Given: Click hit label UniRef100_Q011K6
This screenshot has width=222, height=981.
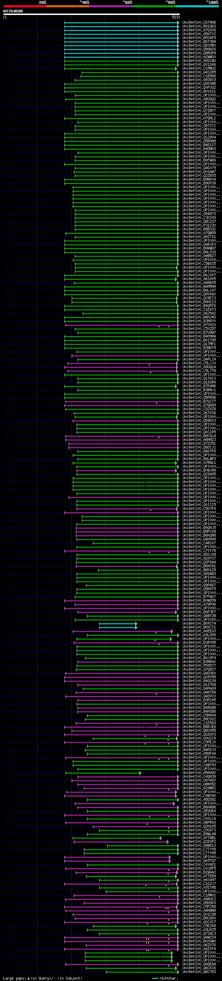Looking at the screenshot, I should click(199, 65).
